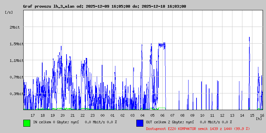The height and width of the screenshot is (133, 266).
Task: Click the '14' hour label on the x-axis
Action: click(242, 115)
